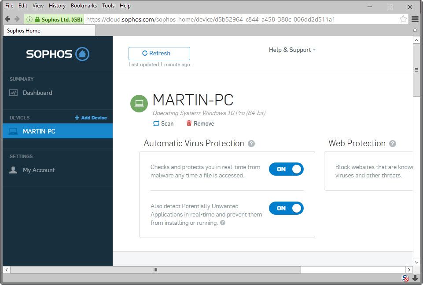The height and width of the screenshot is (285, 423).
Task: Open the Bookmarks menu
Action: 84,6
